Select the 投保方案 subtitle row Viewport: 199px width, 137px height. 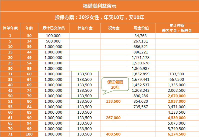click(99, 17)
